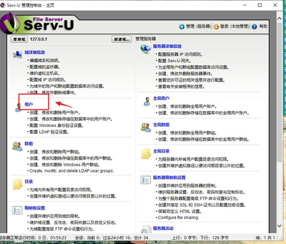The width and height of the screenshot is (286, 244).
Task: Open the 服务器详细信息 link
Action: coord(167,46)
